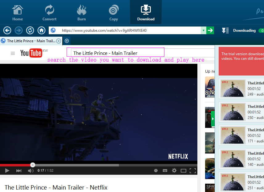The image size is (264, 192).
Task: Switch the video to fullscreen
Action: pyautogui.click(x=193, y=171)
